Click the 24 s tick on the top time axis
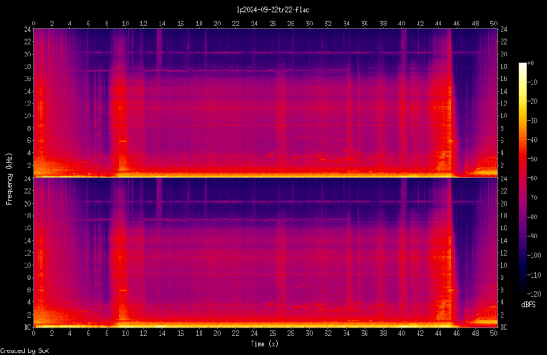Image resolution: width=547 pixels, height=355 pixels. [x=254, y=24]
